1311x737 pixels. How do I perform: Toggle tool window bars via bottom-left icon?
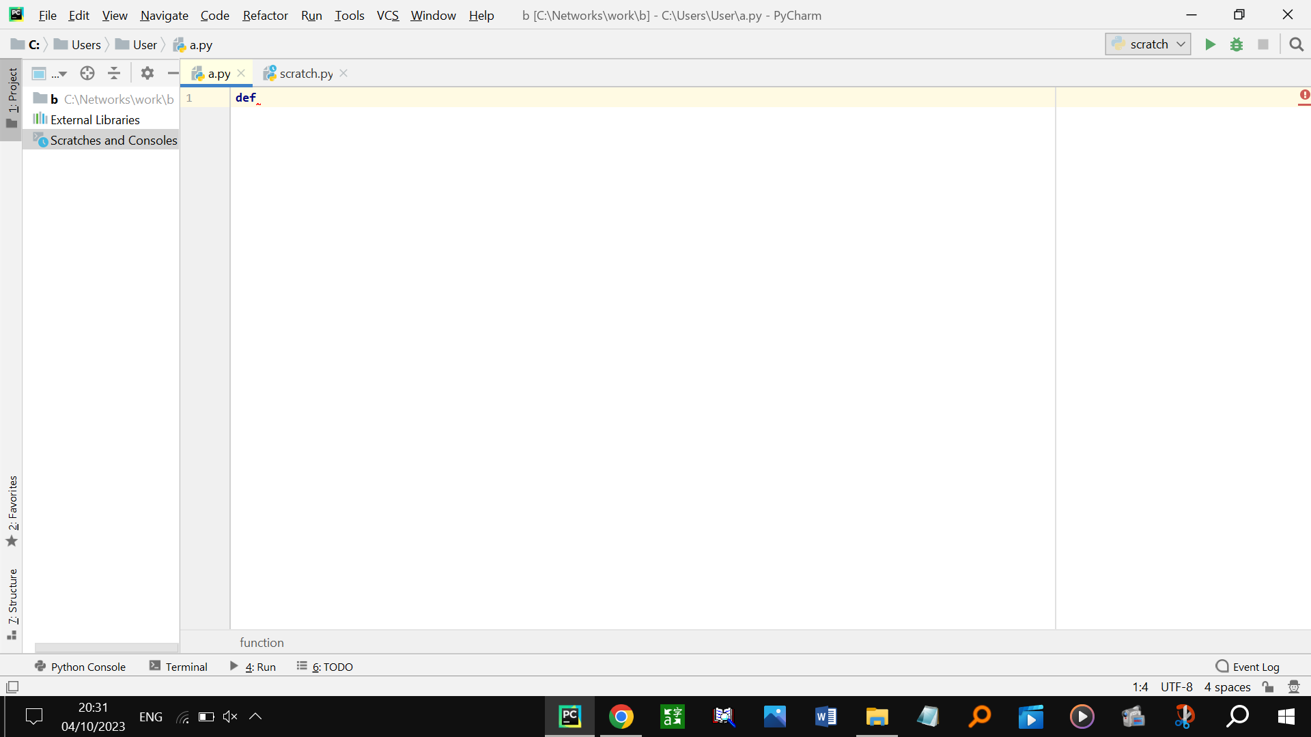(12, 687)
